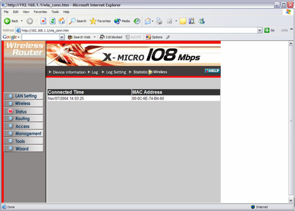Open the Google logo dropdown arrow
Image resolution: width=295 pixels, height=211 pixels.
coord(19,37)
